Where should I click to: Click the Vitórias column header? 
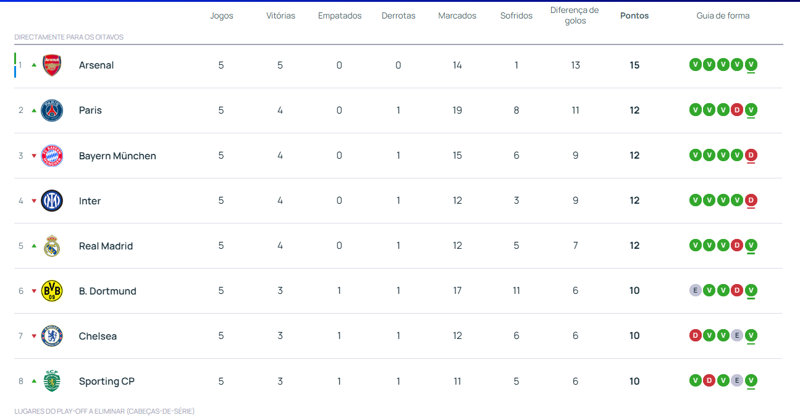coord(280,16)
